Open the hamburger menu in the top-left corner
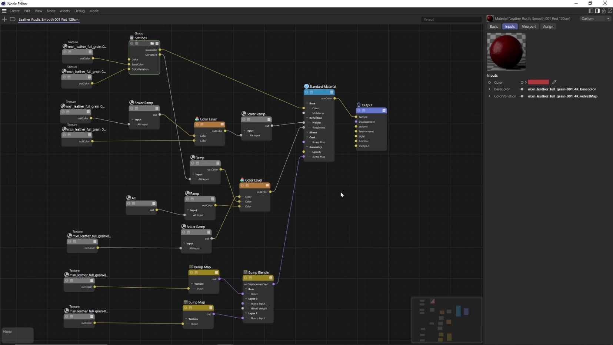613x345 pixels. coord(4,11)
